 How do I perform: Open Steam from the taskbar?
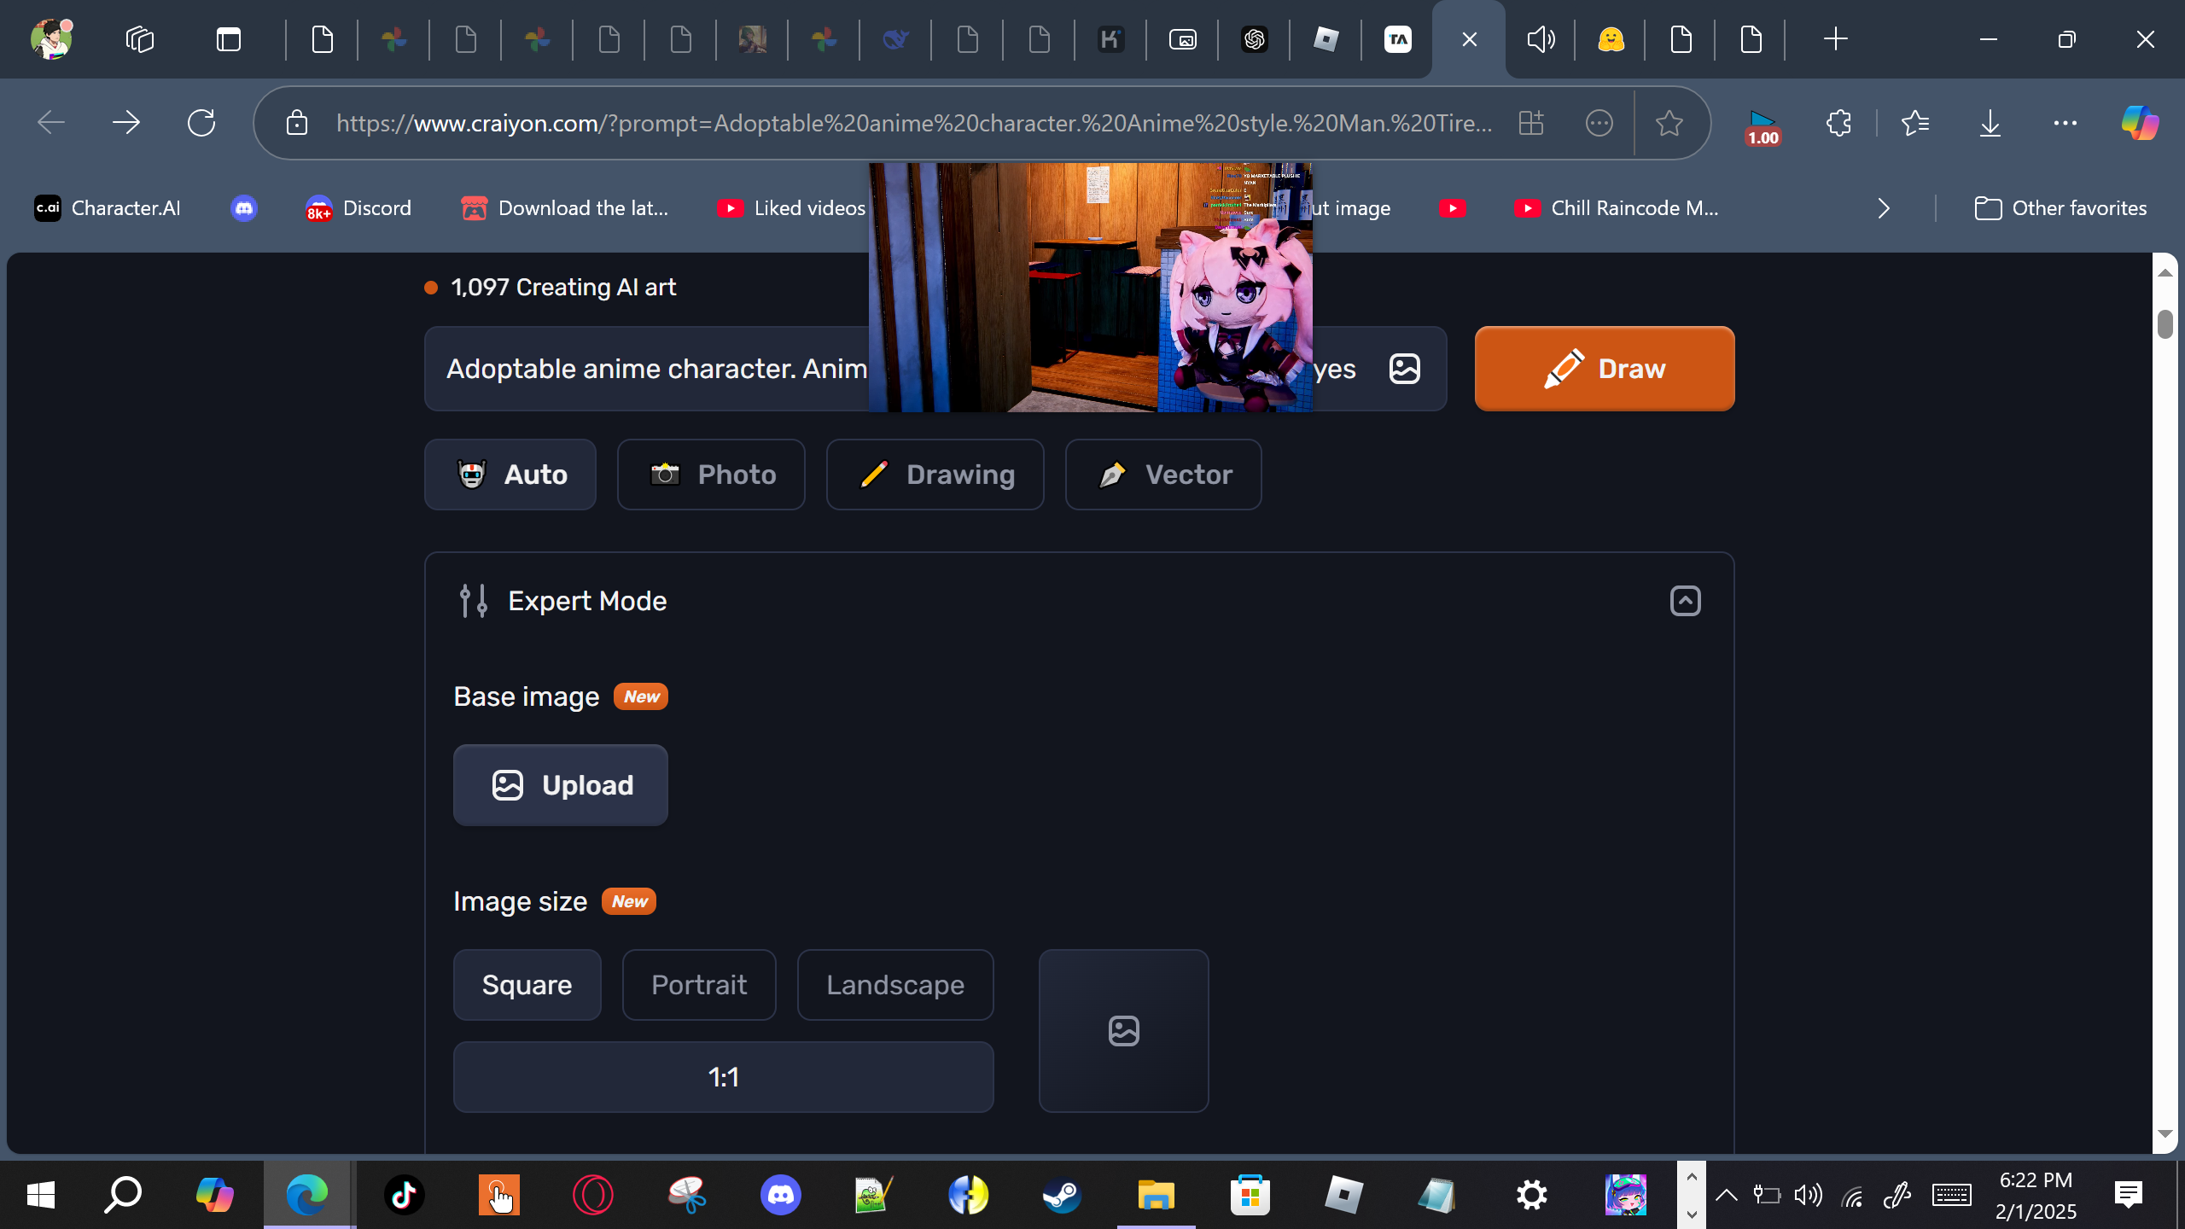pyautogui.click(x=1062, y=1195)
